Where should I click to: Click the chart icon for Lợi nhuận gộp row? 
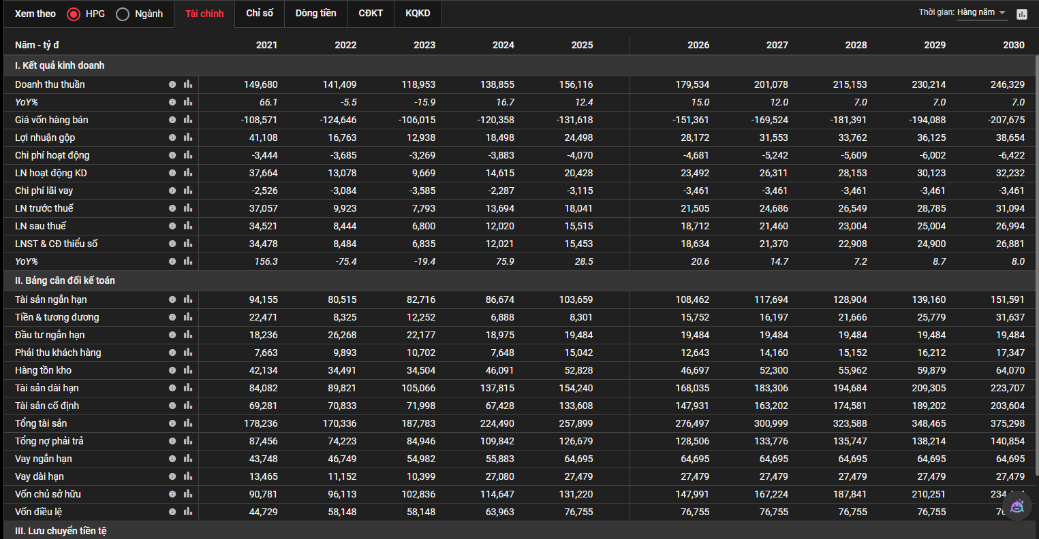(188, 137)
